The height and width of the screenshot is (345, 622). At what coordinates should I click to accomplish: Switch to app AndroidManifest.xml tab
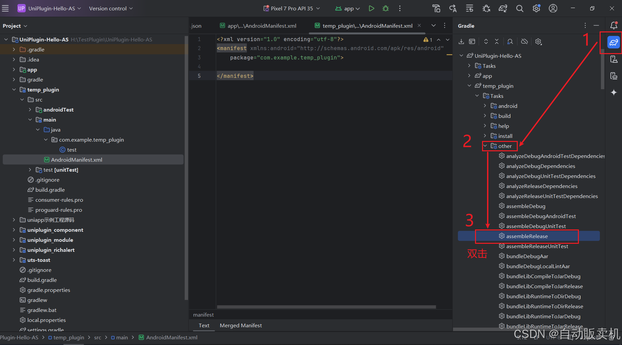(x=258, y=26)
